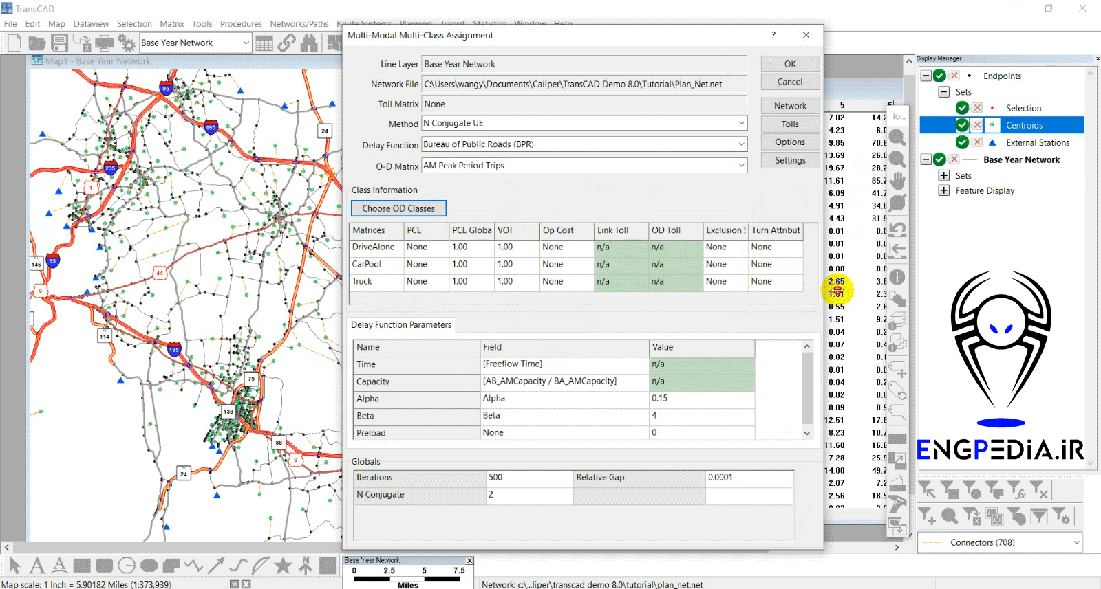Viewport: 1101px width, 589px height.
Task: Click the Options button
Action: [790, 142]
